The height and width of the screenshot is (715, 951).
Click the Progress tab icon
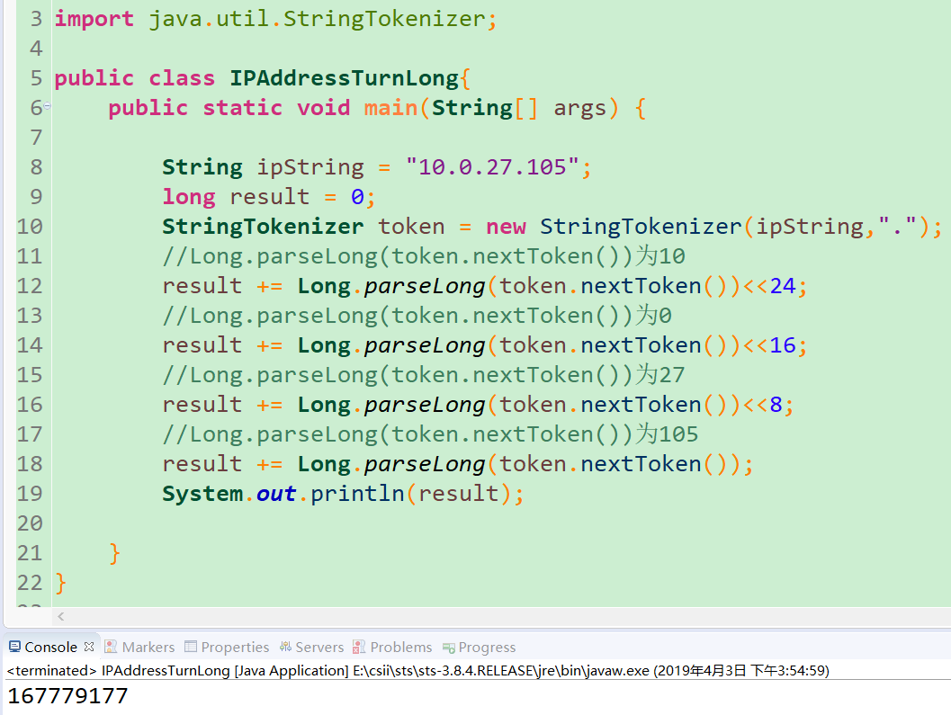click(449, 648)
